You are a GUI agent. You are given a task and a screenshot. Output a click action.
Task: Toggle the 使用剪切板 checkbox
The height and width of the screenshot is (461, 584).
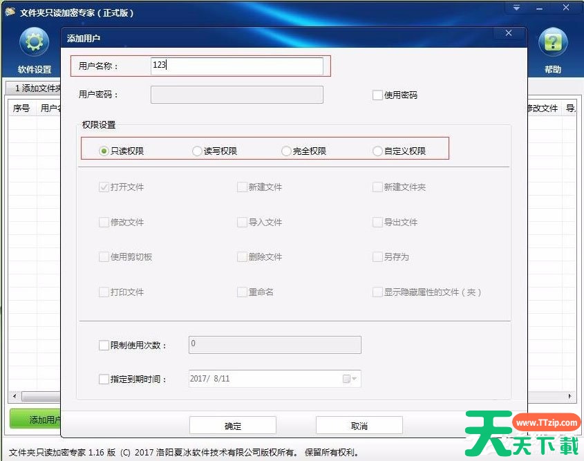pyautogui.click(x=104, y=256)
